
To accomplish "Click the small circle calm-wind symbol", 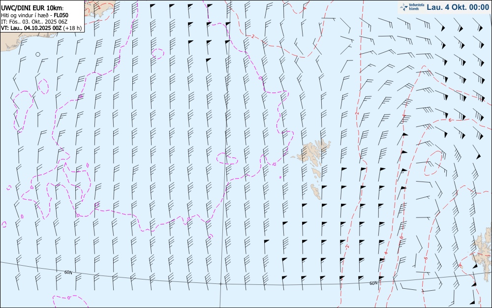I will (x=38, y=54).
